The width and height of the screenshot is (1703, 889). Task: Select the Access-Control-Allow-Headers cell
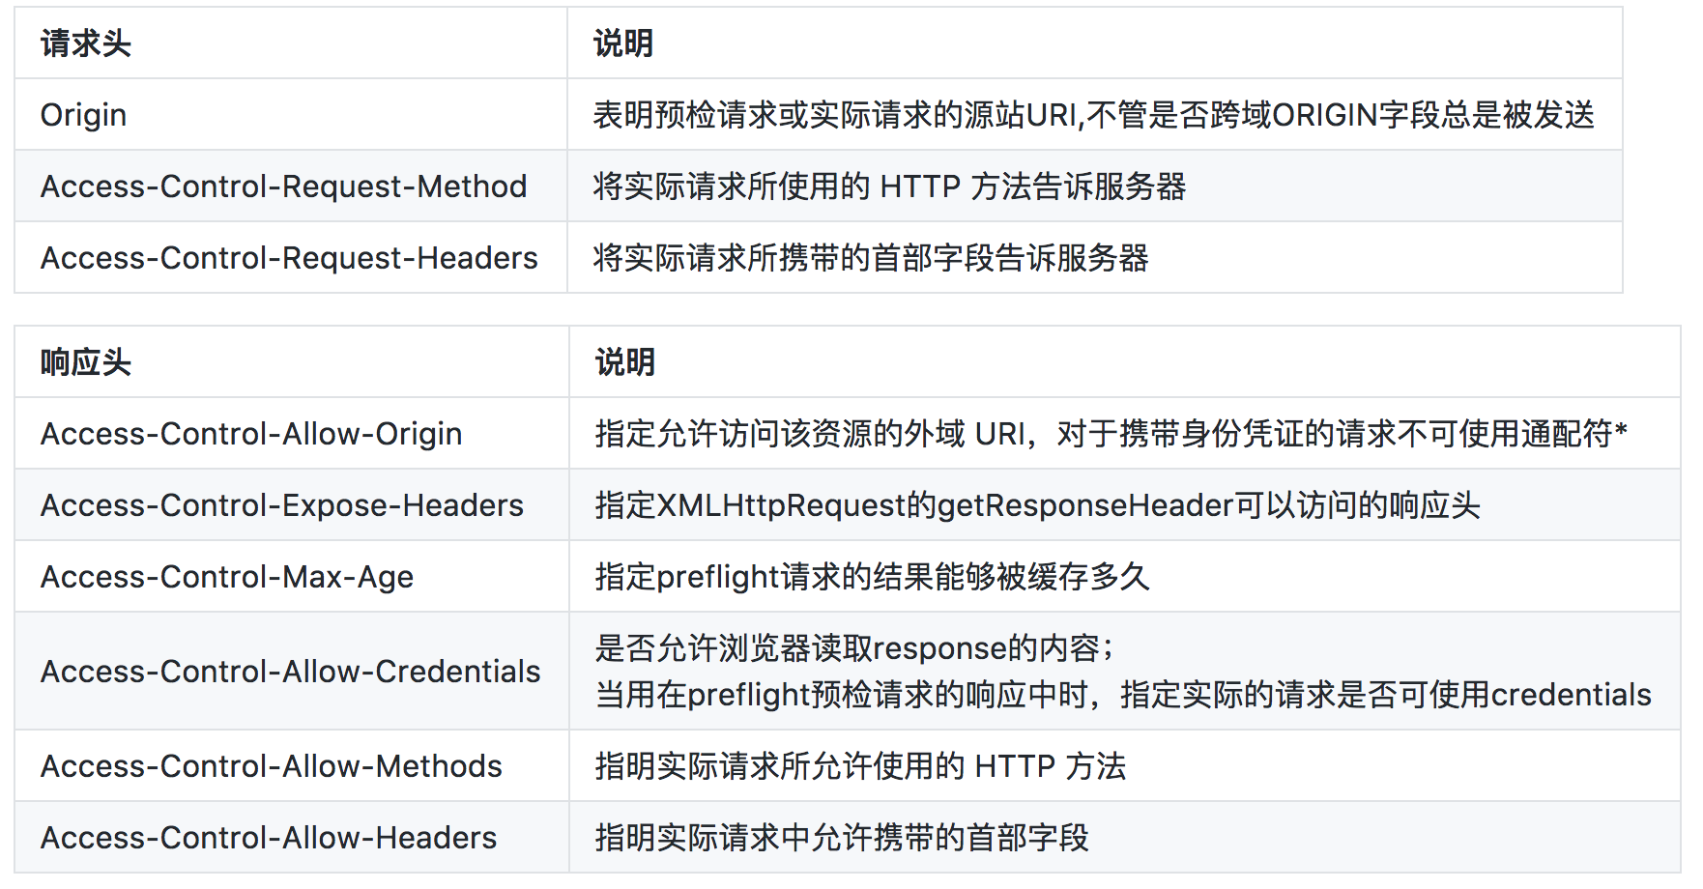[269, 838]
